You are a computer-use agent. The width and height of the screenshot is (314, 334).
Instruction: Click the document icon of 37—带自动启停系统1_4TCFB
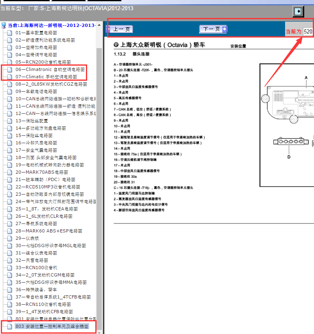point(10,297)
